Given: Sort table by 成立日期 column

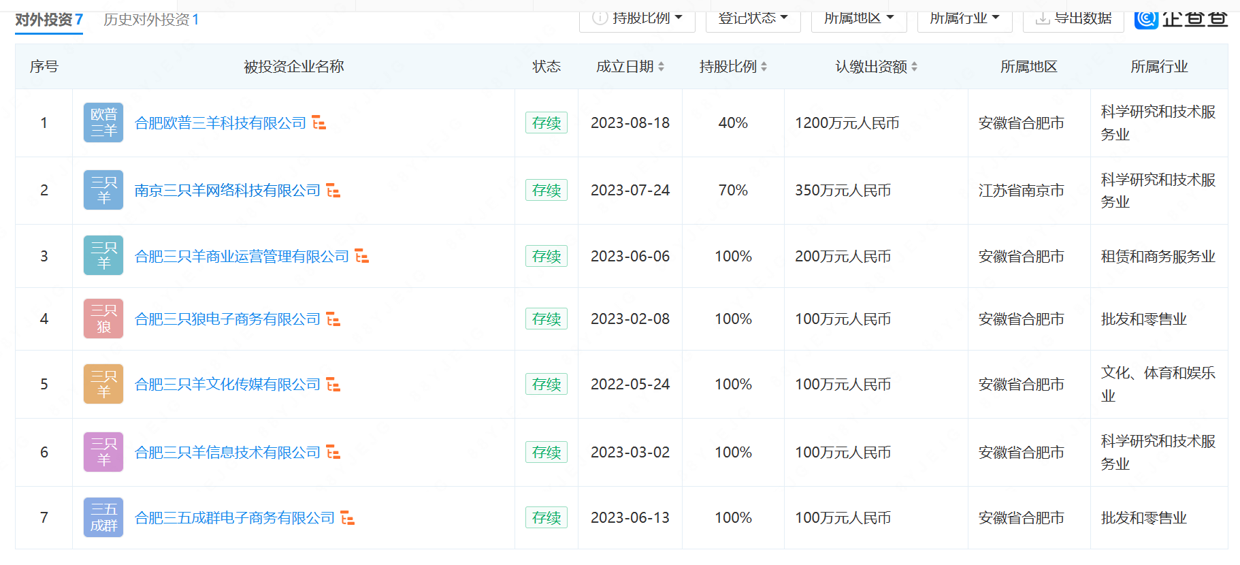Looking at the screenshot, I should (630, 67).
